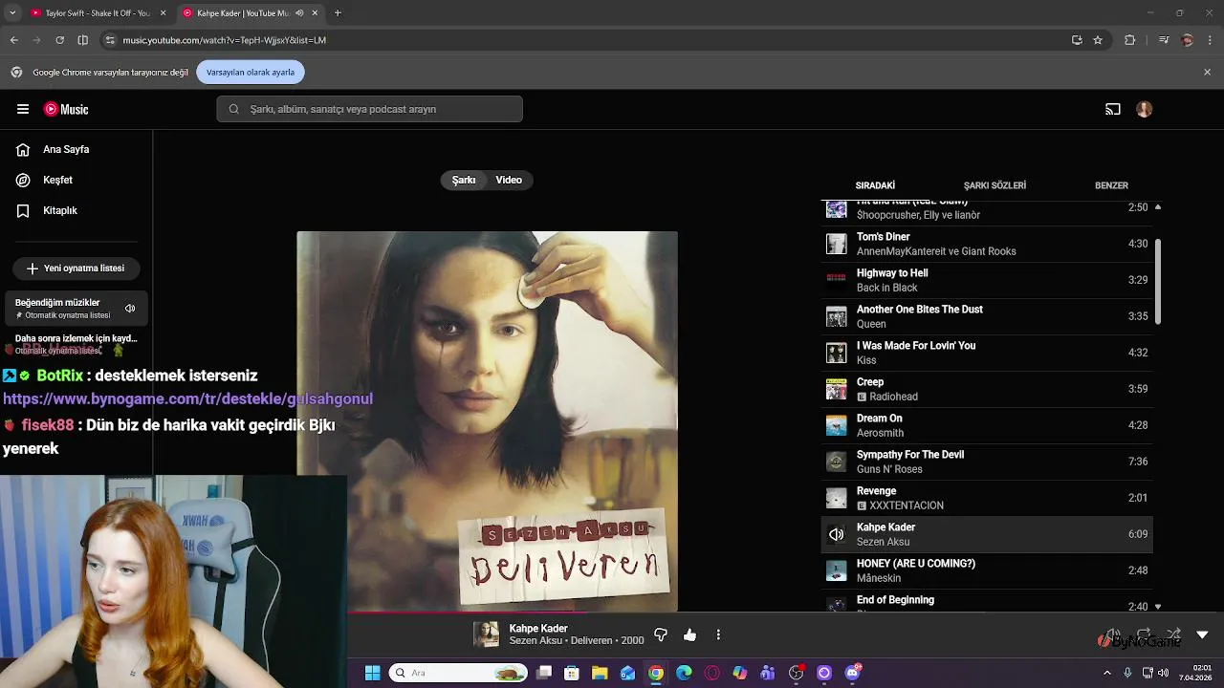Open File Explorer from the taskbar

coord(600,673)
